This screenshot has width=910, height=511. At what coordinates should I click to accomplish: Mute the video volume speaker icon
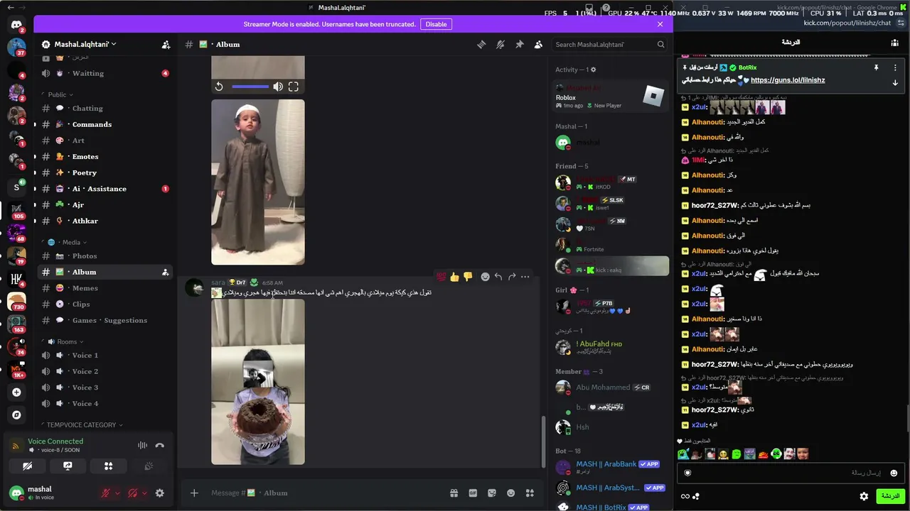pyautogui.click(x=278, y=87)
